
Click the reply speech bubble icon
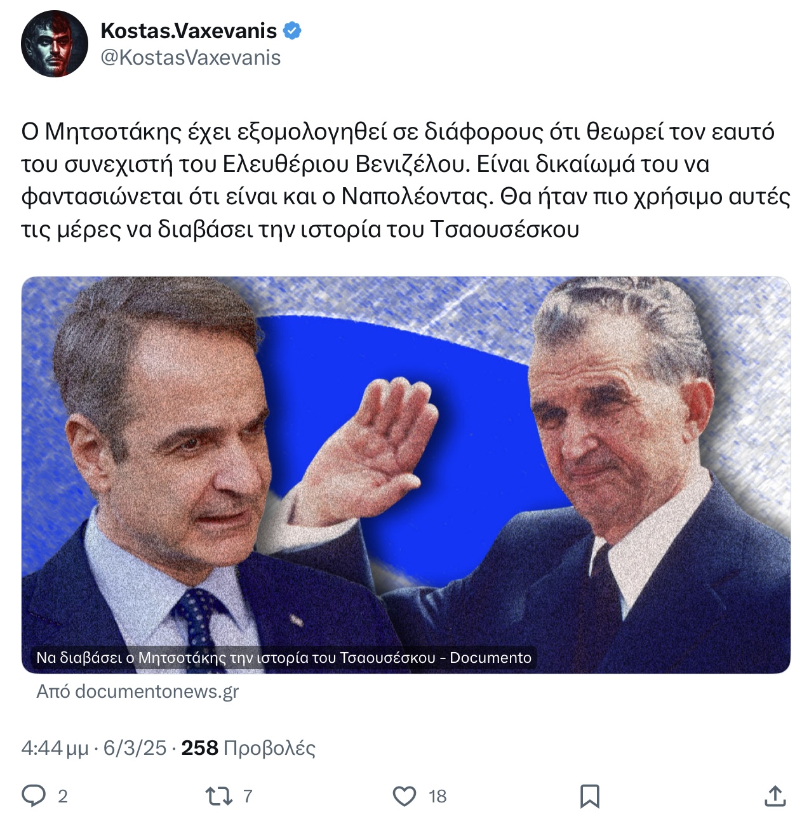click(x=34, y=795)
